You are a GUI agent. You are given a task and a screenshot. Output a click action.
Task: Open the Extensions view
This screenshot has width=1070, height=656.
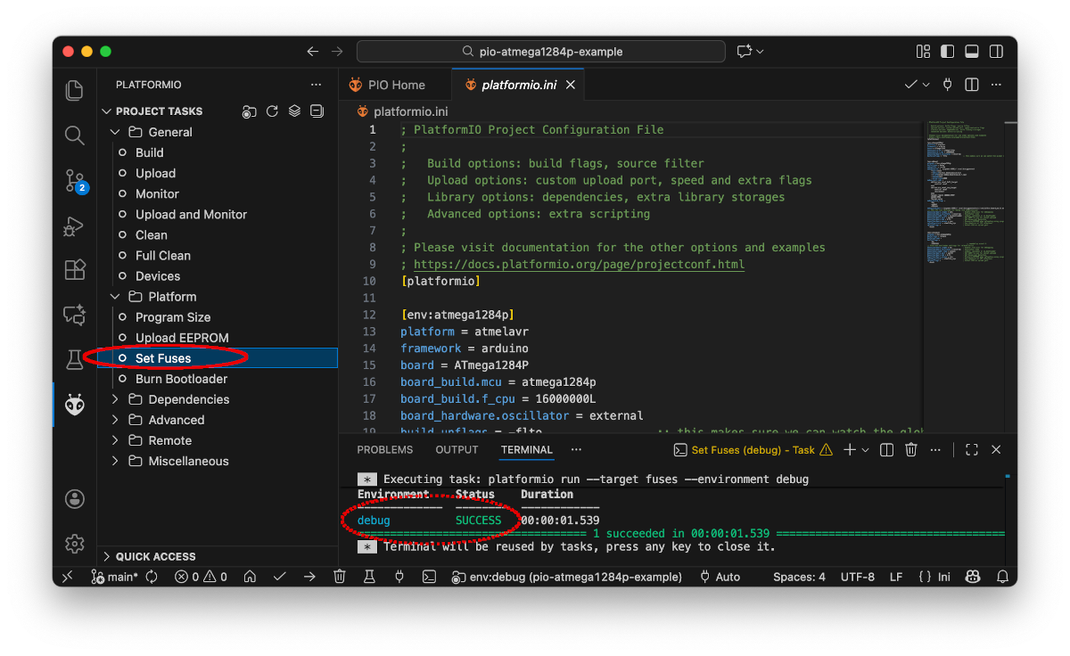pyautogui.click(x=75, y=269)
